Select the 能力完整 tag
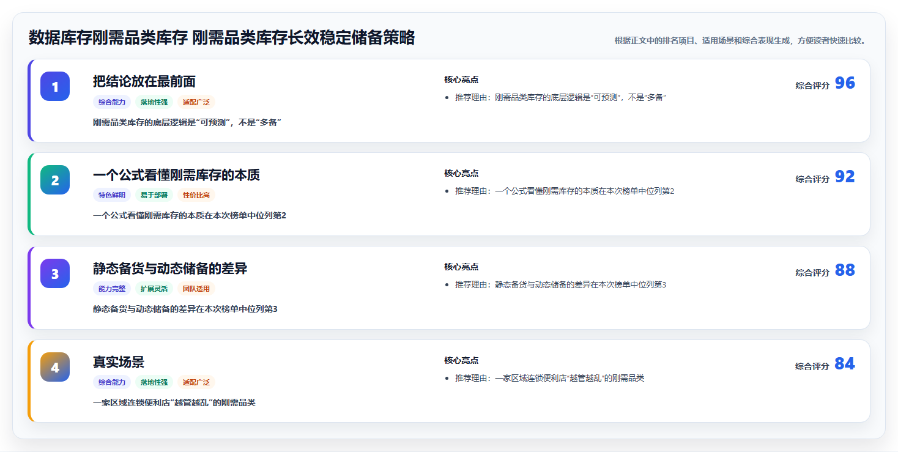The width and height of the screenshot is (898, 452). [112, 289]
